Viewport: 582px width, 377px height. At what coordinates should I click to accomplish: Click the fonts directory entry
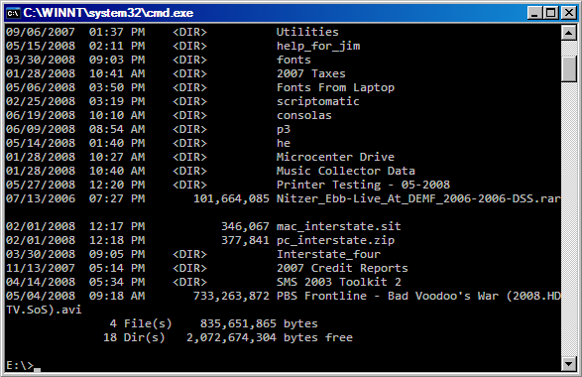coord(293,60)
